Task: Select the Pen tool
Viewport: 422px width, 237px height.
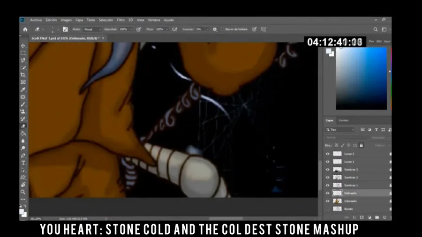Action: click(23, 156)
